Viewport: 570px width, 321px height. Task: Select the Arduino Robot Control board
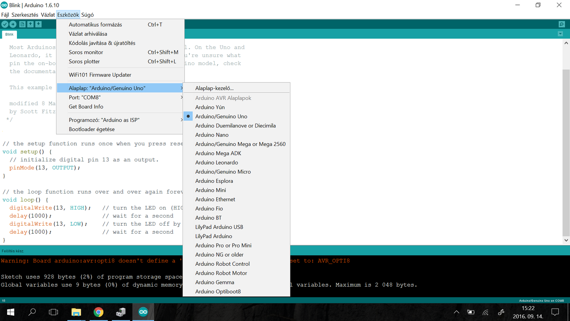pos(236,264)
